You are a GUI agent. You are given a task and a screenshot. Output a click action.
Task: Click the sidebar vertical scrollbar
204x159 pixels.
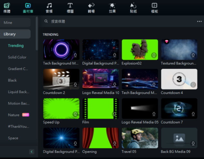pyautogui.click(x=37, y=34)
